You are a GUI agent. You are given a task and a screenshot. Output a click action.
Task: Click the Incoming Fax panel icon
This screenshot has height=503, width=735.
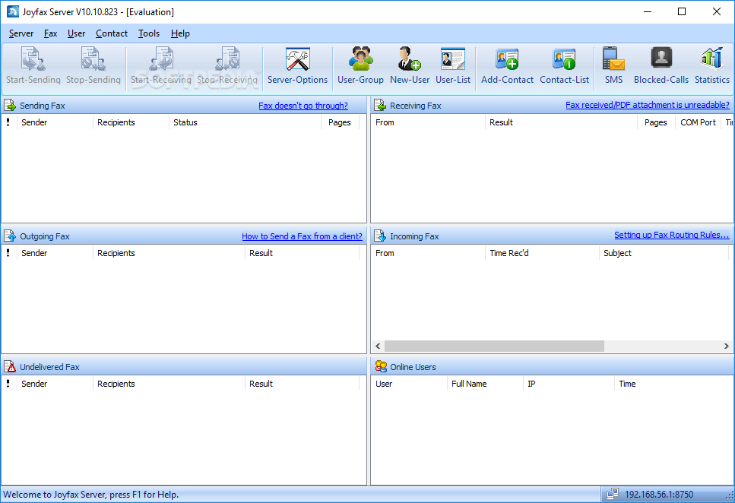(380, 236)
